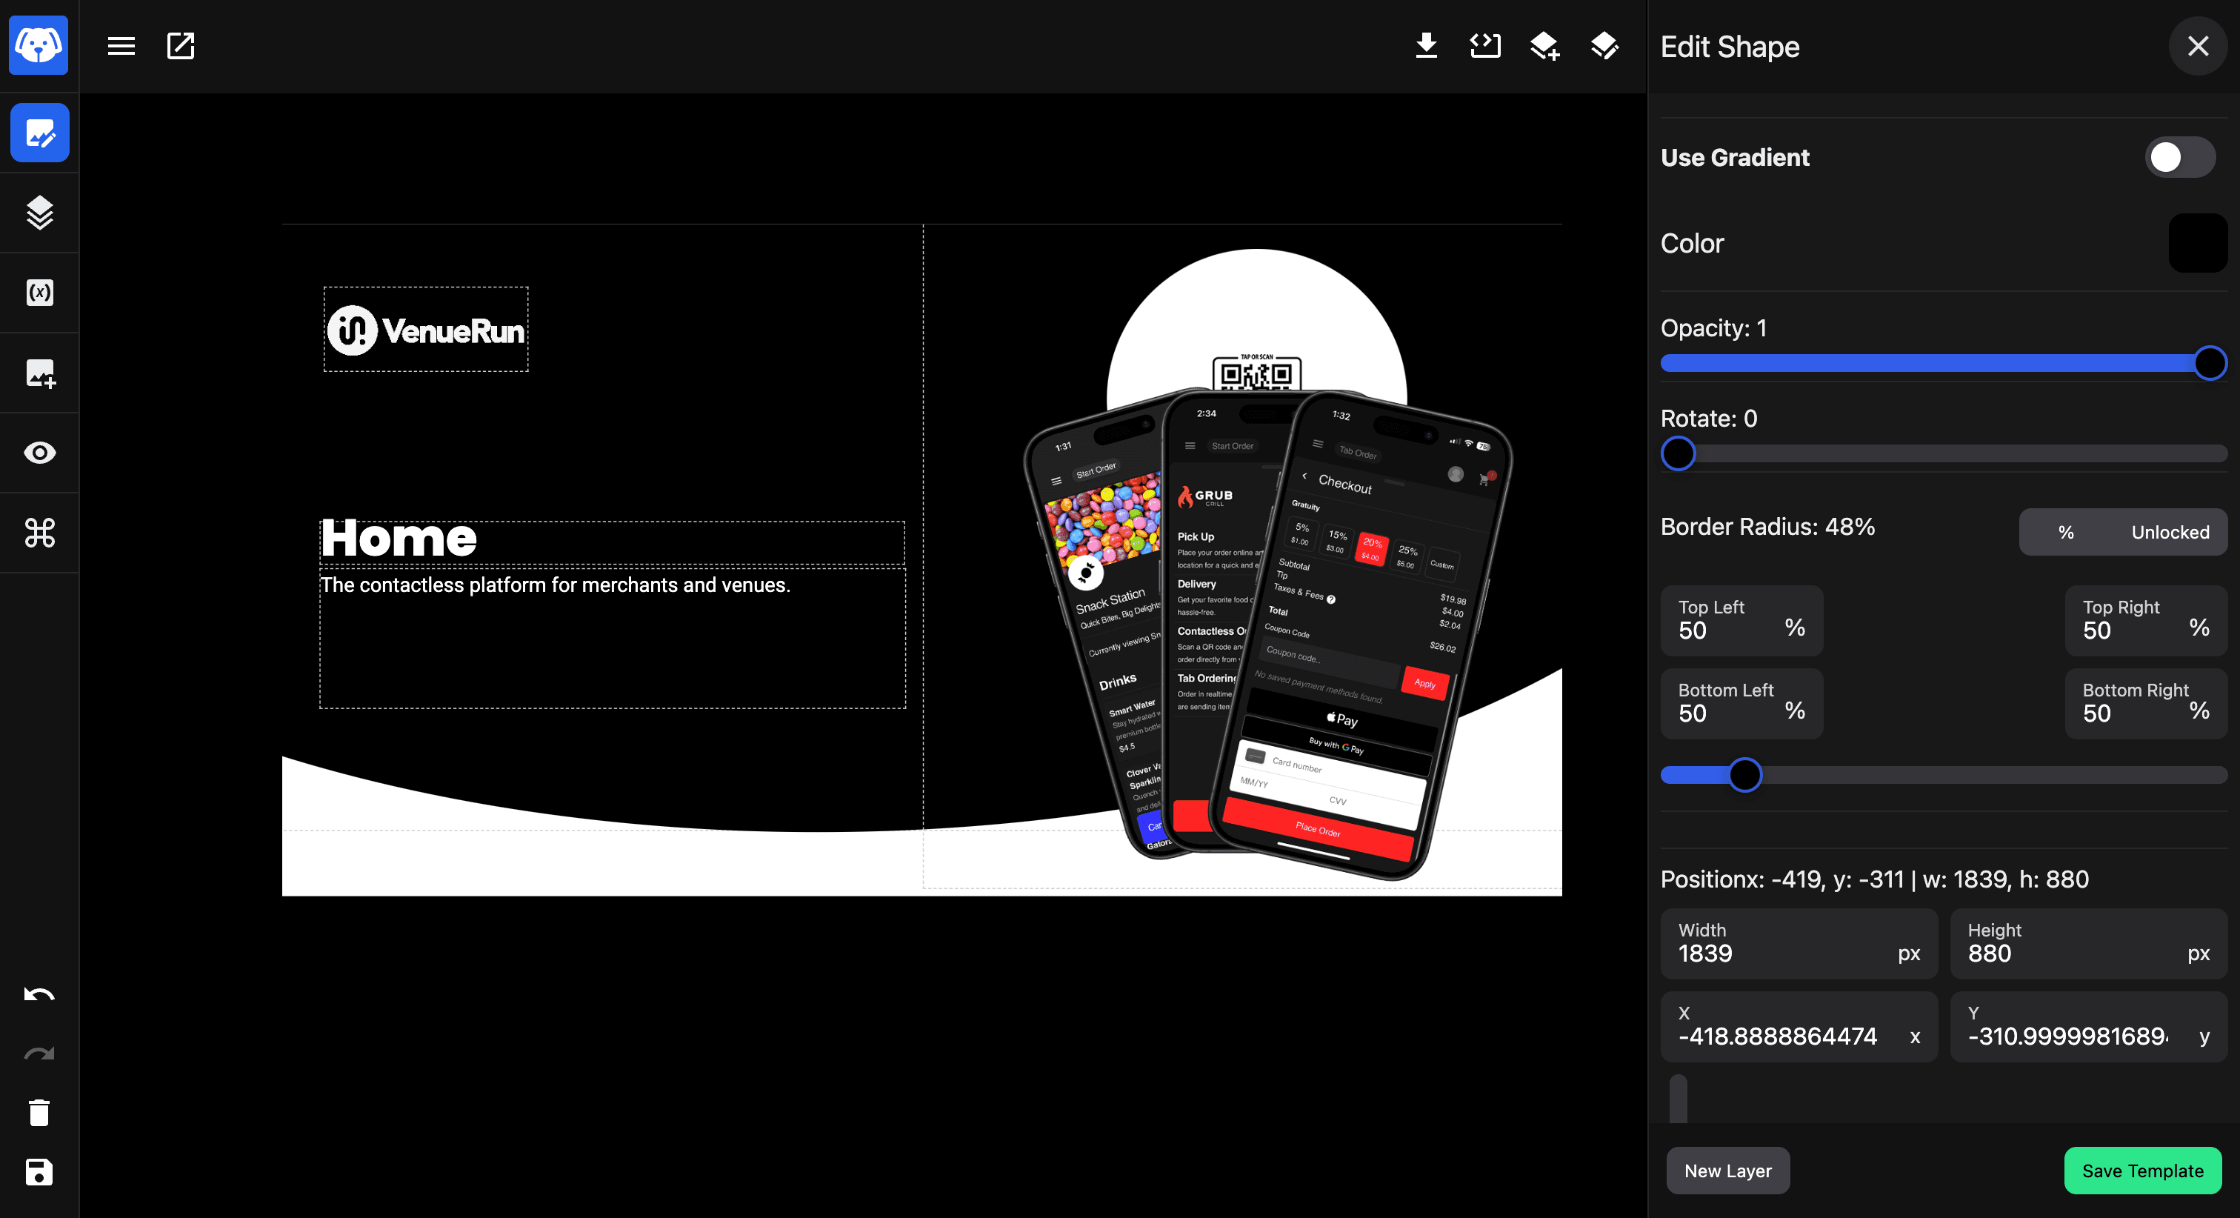Open the hamburger menu
This screenshot has width=2240, height=1218.
coord(121,46)
